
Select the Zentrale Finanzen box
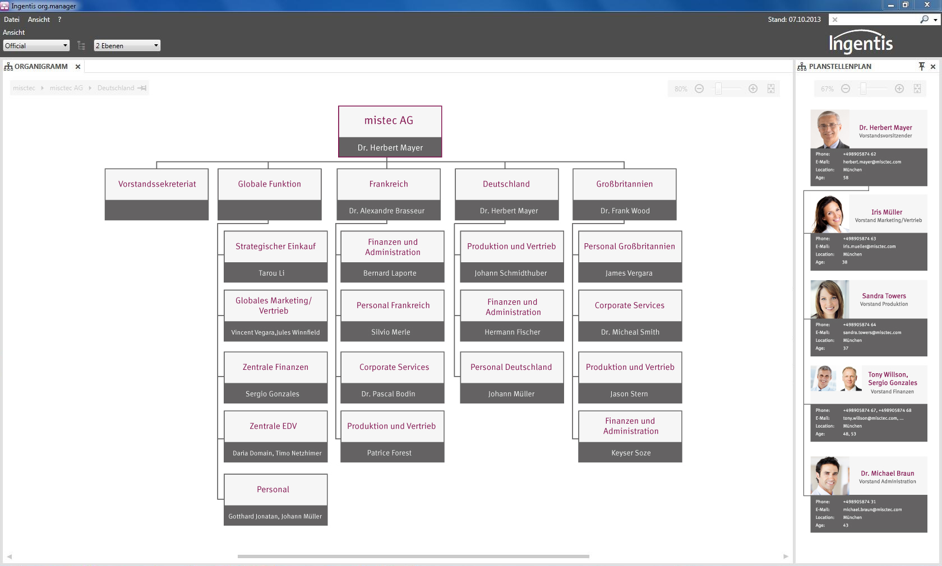pyautogui.click(x=276, y=378)
